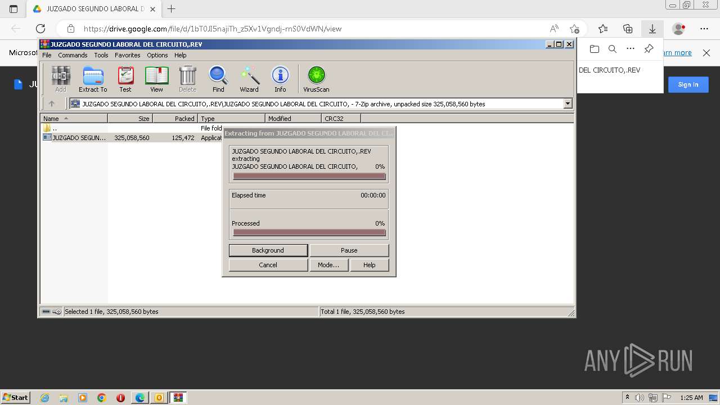This screenshot has width=720, height=405.
Task: Click the Test archive icon
Action: (x=125, y=79)
